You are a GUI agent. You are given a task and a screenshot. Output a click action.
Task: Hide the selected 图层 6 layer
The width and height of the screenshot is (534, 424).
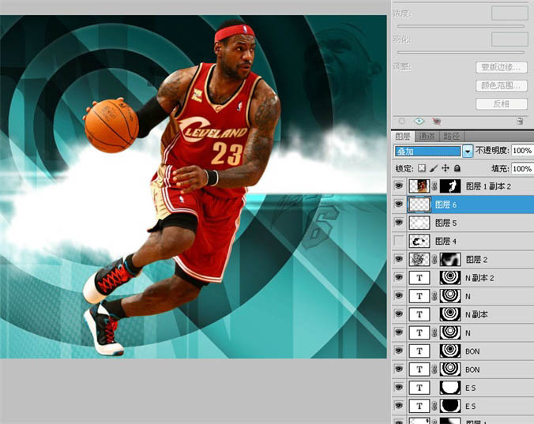click(x=399, y=204)
